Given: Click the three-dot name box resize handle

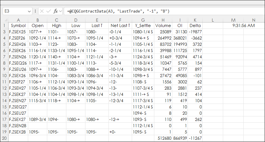Looking at the screenshot, I should (x=35, y=11).
